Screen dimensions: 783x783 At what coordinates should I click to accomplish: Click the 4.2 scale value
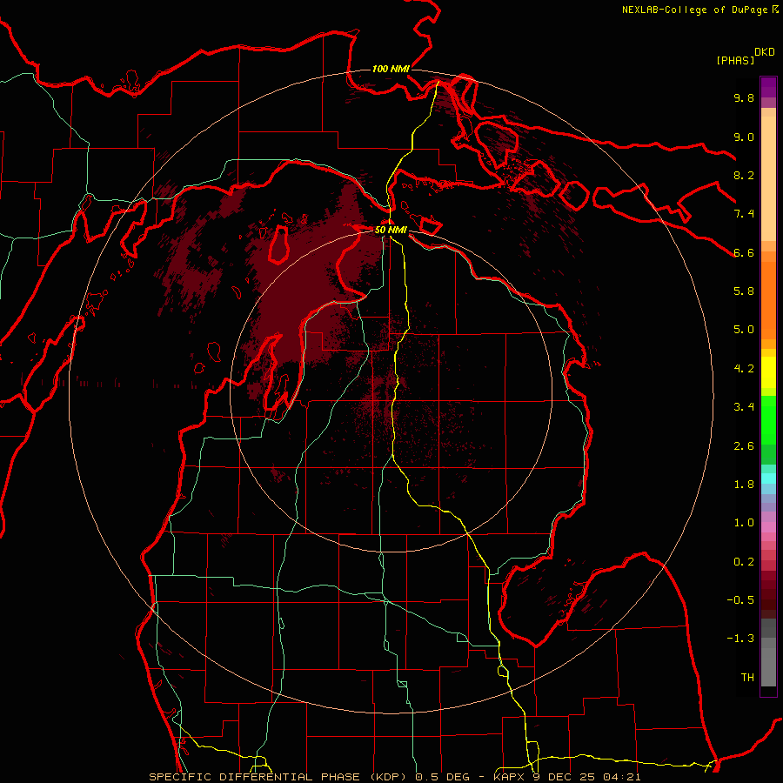[x=744, y=369]
